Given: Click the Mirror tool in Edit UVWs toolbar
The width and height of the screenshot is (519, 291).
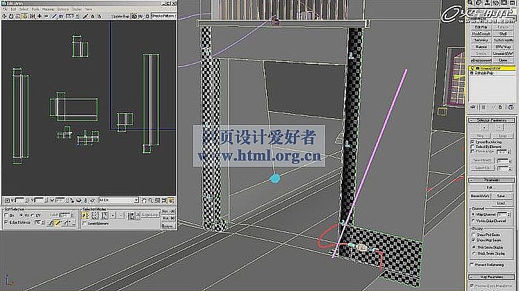Looking at the screenshot, I should (32, 16).
